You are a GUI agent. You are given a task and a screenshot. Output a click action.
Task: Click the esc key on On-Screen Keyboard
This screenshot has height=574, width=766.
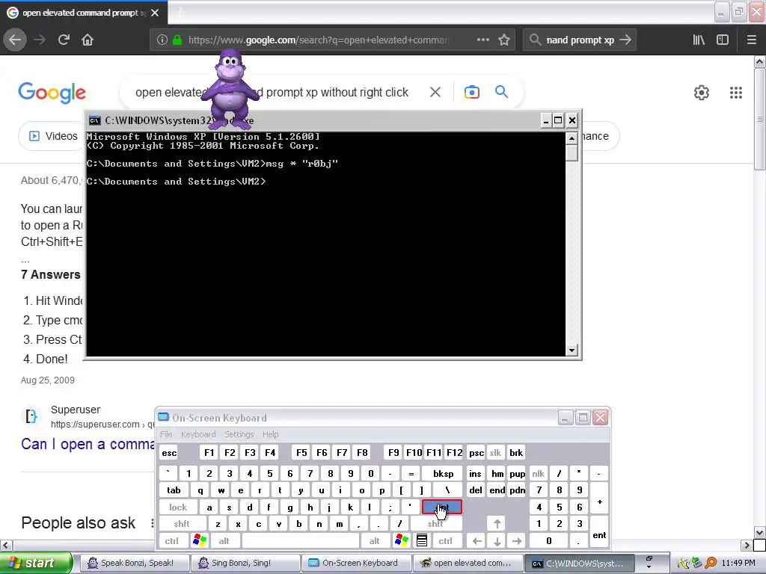[169, 452]
